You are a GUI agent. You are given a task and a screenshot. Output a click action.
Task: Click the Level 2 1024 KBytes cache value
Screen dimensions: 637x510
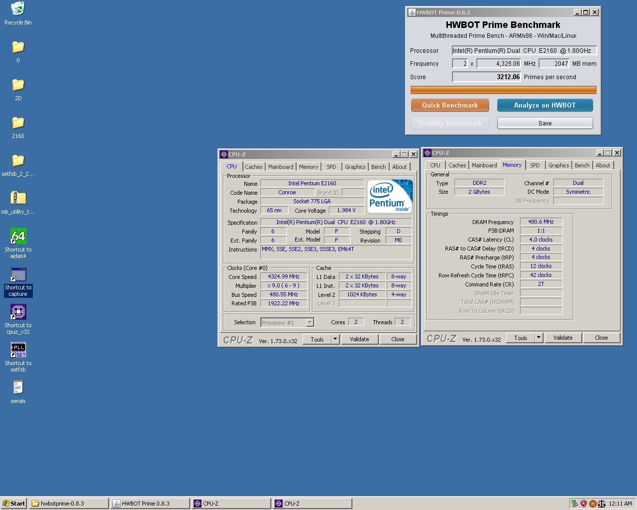pyautogui.click(x=362, y=294)
